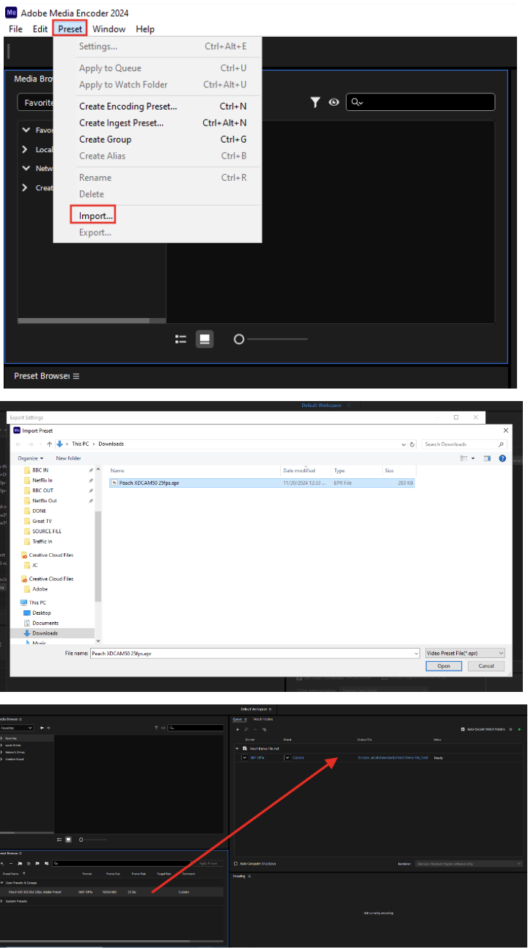
Task: Expand the Renderer dropdown in Queue panel
Action: point(468,864)
